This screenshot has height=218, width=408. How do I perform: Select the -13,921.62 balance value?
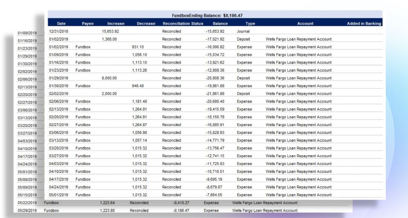[215, 62]
